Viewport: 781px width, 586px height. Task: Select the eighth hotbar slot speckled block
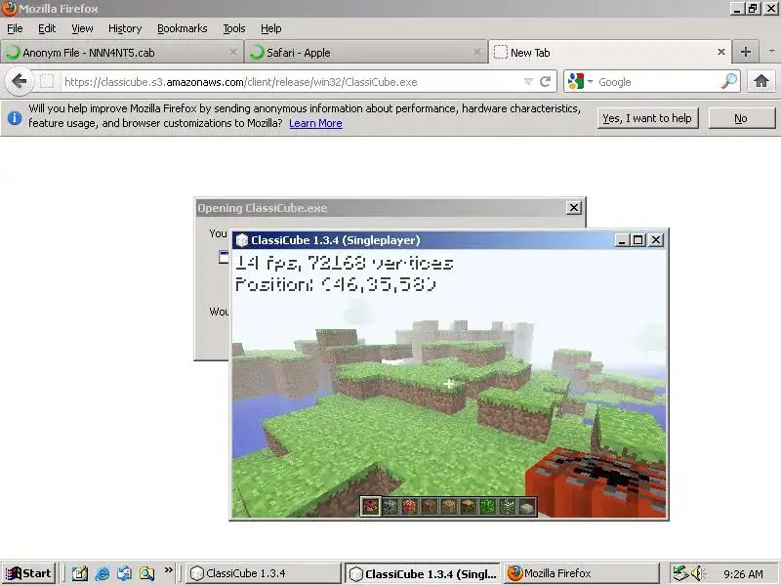508,507
